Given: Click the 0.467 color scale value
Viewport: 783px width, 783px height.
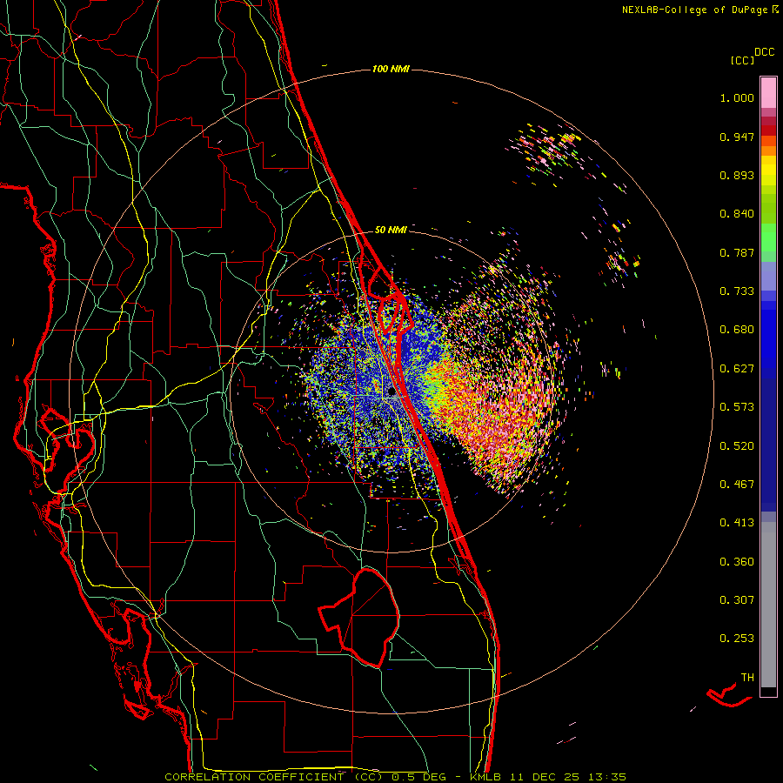Looking at the screenshot, I should (x=737, y=485).
